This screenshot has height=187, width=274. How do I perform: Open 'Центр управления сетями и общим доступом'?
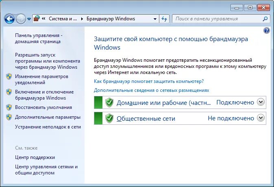pos(46,170)
